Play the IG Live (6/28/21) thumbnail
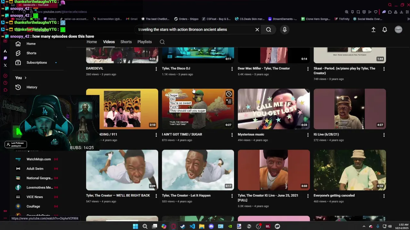410x230 pixels. [350, 109]
